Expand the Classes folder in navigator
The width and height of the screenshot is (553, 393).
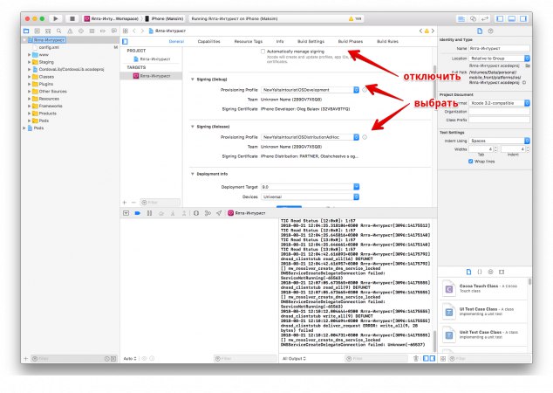tap(30, 77)
